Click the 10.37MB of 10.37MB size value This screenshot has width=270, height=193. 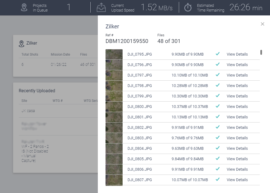tap(190, 107)
